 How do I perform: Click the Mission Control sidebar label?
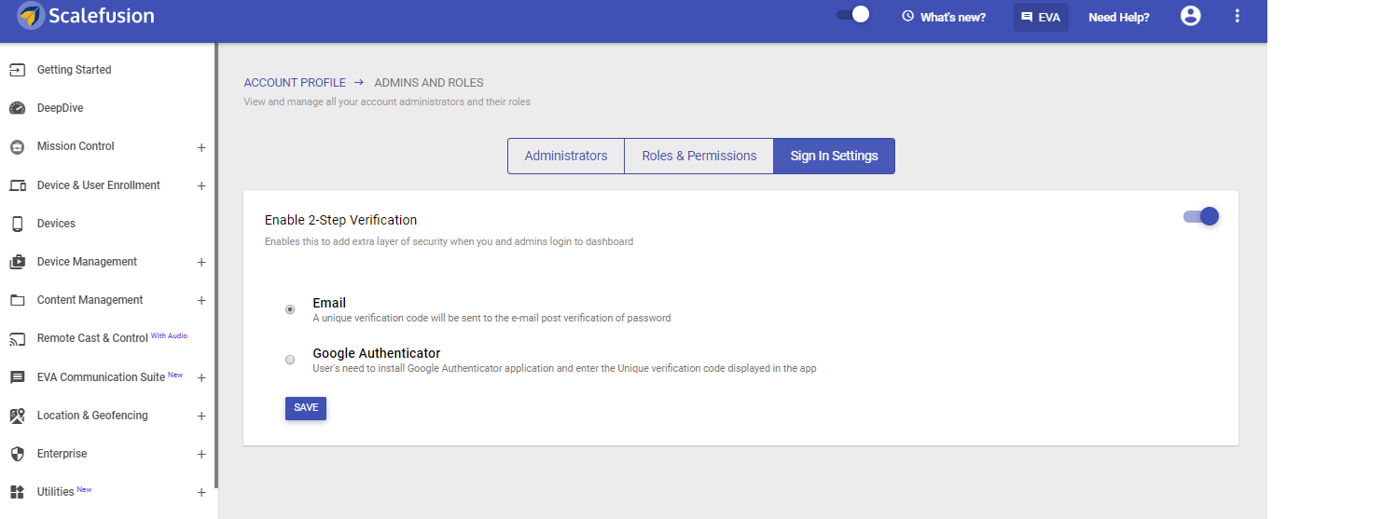pos(76,146)
